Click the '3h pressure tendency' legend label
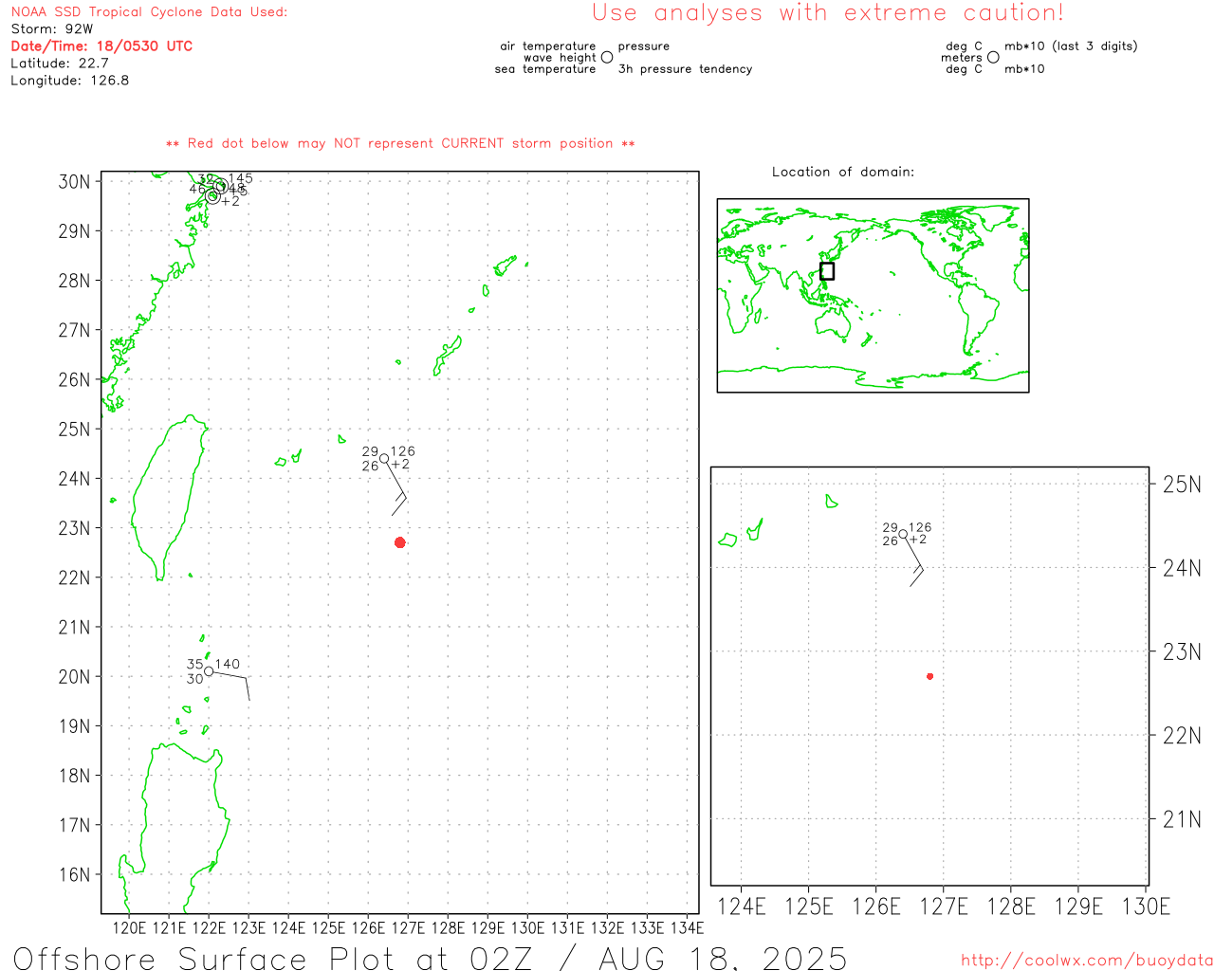The image size is (1214, 971). pyautogui.click(x=685, y=69)
